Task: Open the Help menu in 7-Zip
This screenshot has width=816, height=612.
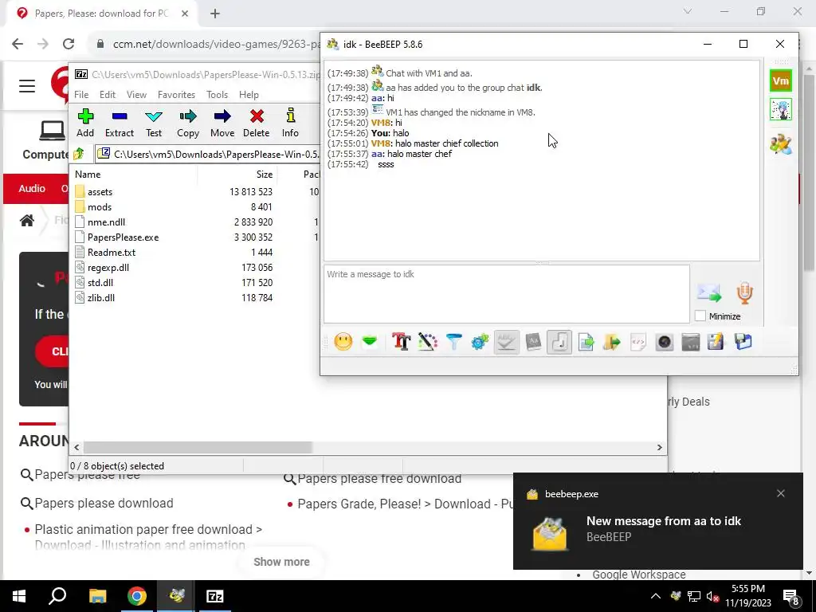Action: 249,95
